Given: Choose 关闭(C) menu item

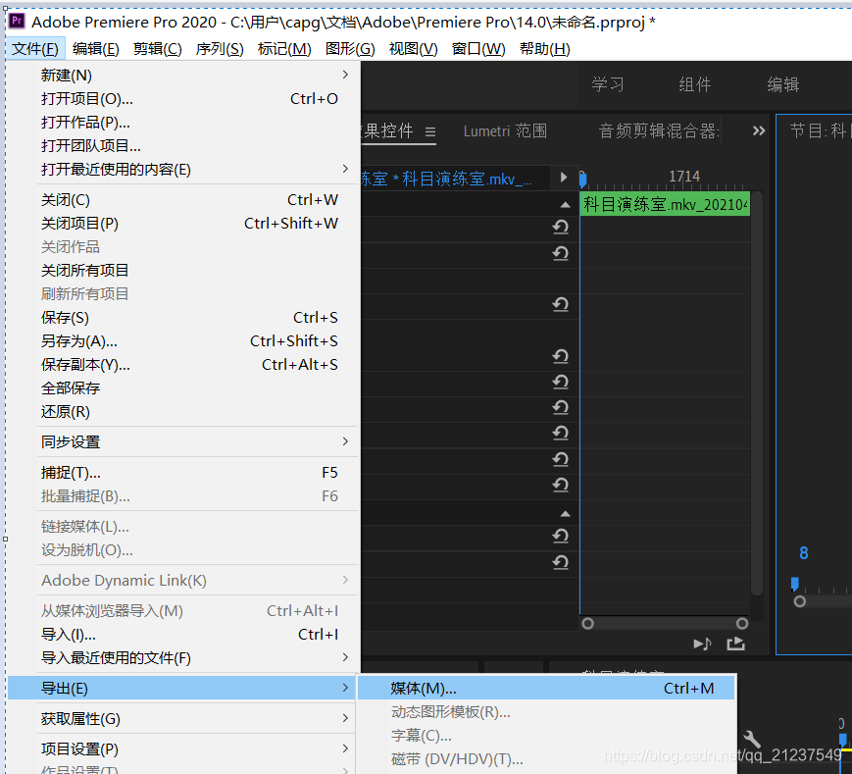Looking at the screenshot, I should point(182,200).
